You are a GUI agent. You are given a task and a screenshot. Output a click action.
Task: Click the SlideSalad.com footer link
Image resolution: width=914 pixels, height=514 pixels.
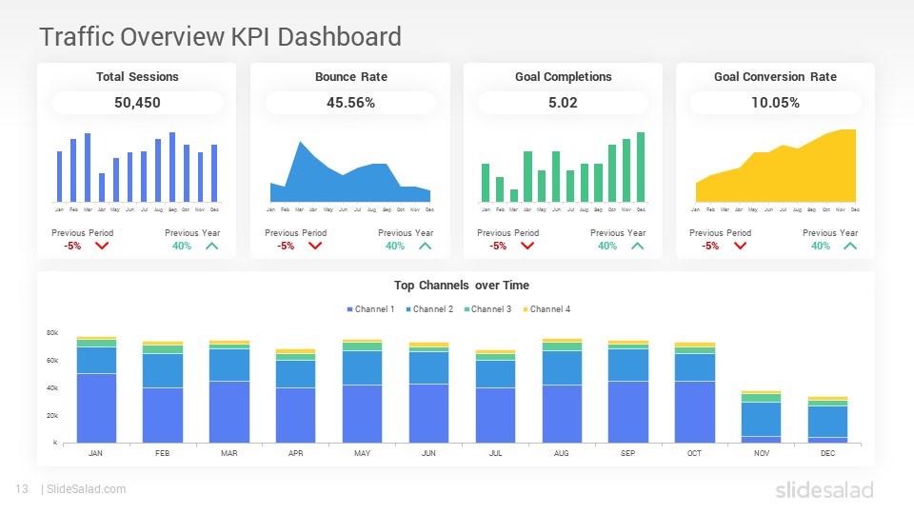pos(87,489)
